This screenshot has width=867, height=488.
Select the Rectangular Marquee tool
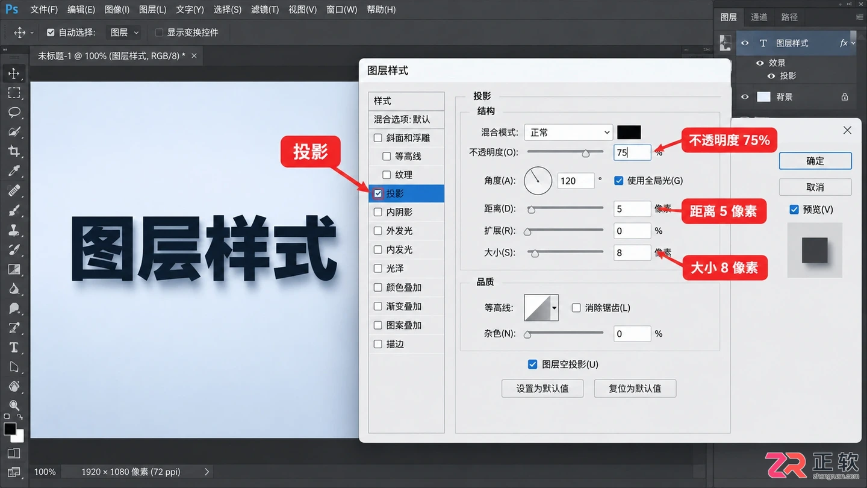14,93
